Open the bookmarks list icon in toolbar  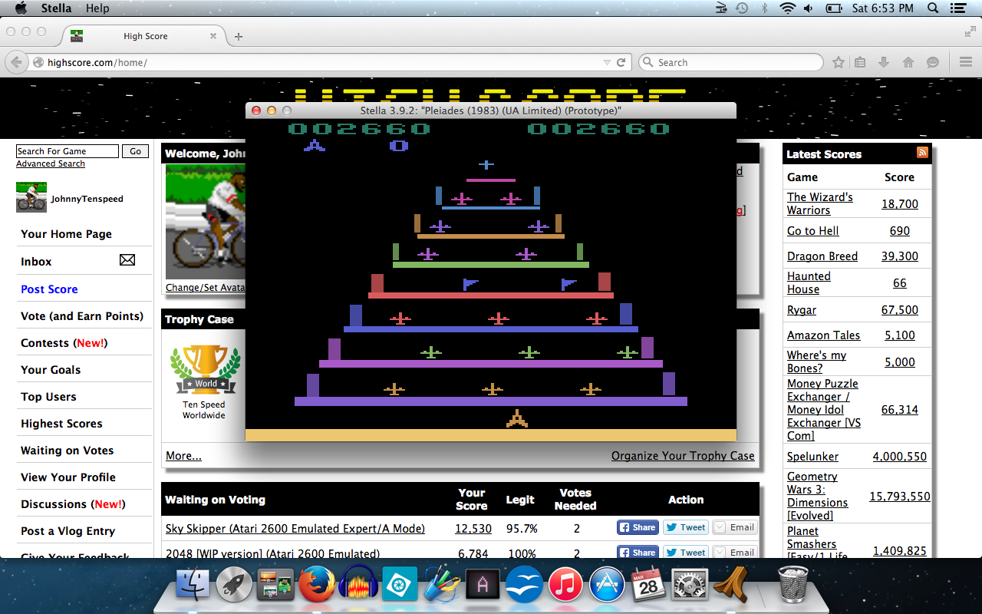(x=860, y=62)
